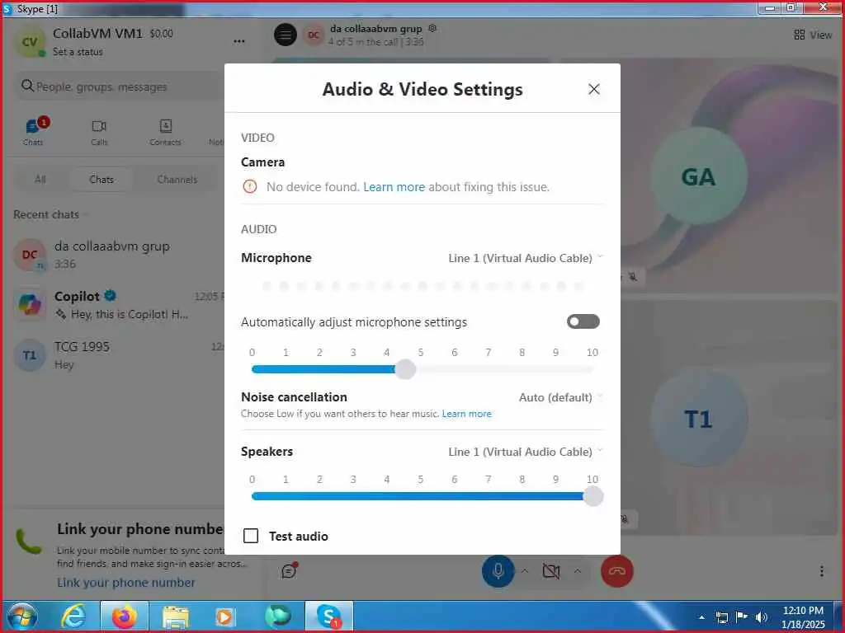Click the group settings gear in header
845x633 pixels.
pos(432,28)
